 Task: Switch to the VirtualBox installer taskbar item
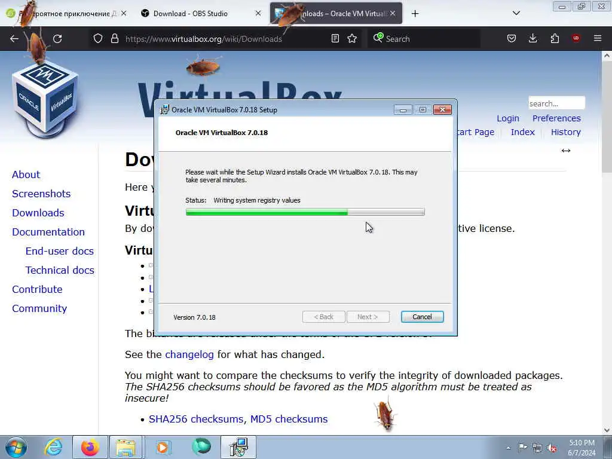(238, 447)
